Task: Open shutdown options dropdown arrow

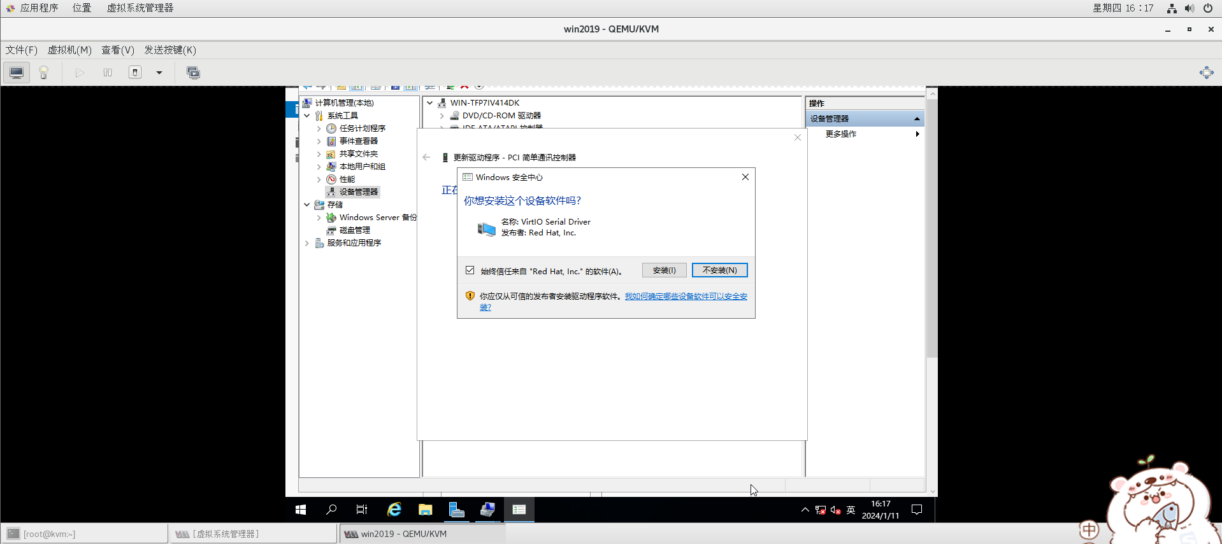Action: (159, 73)
